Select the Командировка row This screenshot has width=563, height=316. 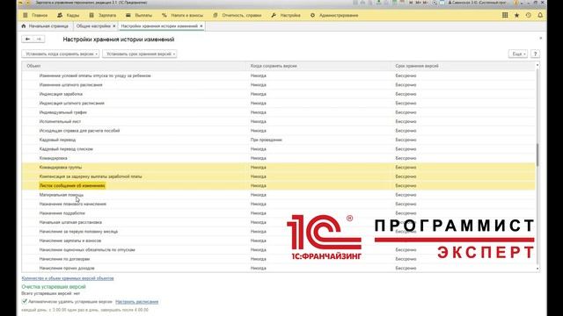[x=278, y=158]
